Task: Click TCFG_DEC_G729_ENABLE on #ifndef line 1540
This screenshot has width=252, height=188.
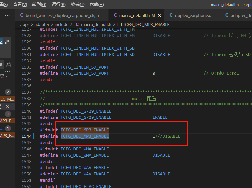Action: [x=86, y=111]
